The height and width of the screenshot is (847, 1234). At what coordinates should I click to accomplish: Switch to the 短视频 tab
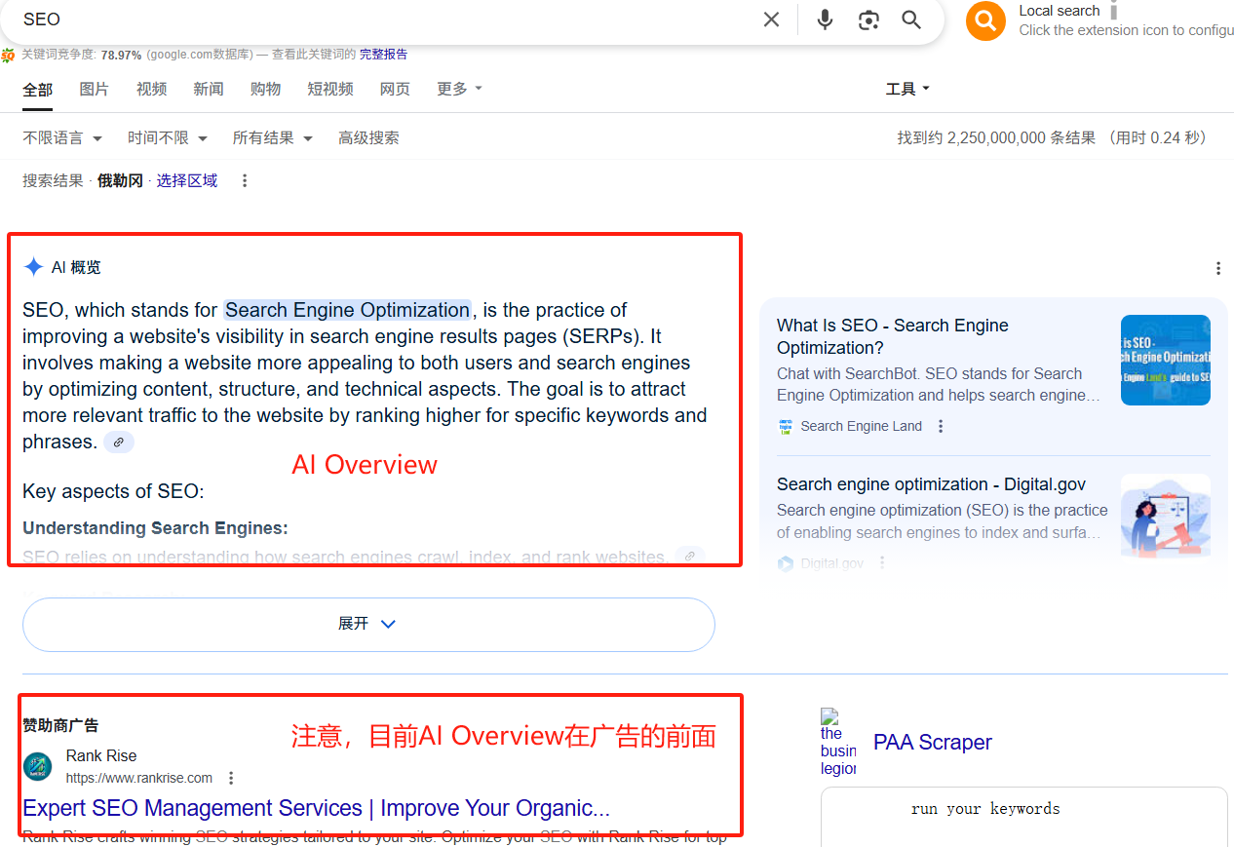point(330,89)
